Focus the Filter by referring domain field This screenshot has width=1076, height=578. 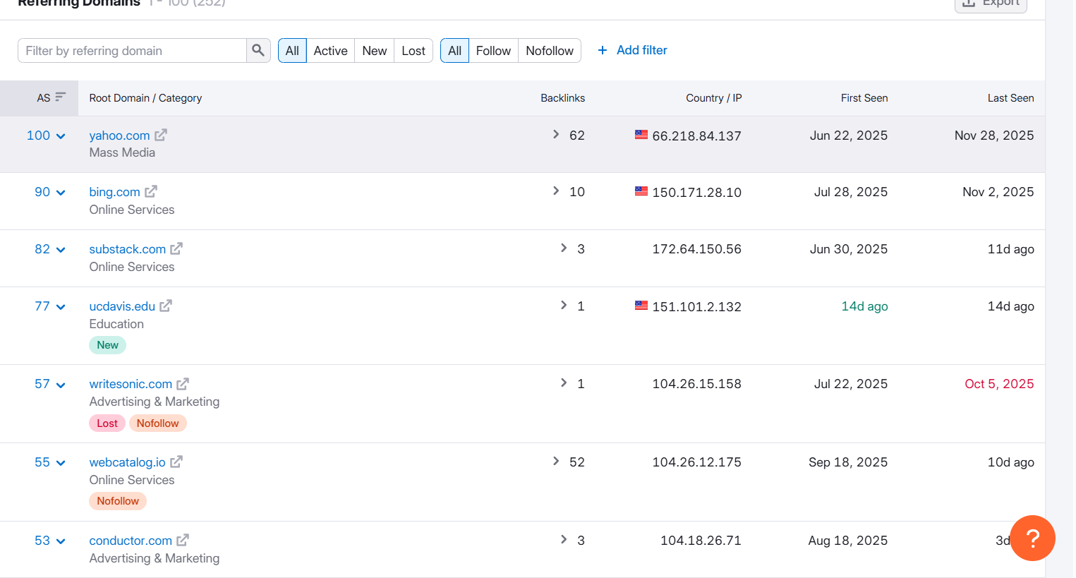coord(133,50)
